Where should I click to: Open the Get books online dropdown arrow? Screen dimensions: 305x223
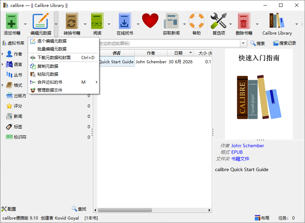click(138, 24)
